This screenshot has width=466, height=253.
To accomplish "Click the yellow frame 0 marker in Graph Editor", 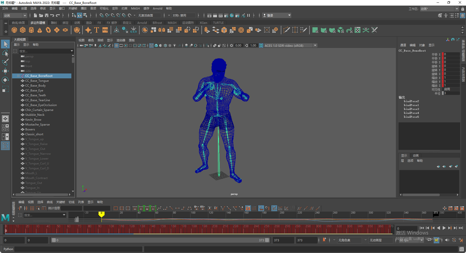I will 101,214.
